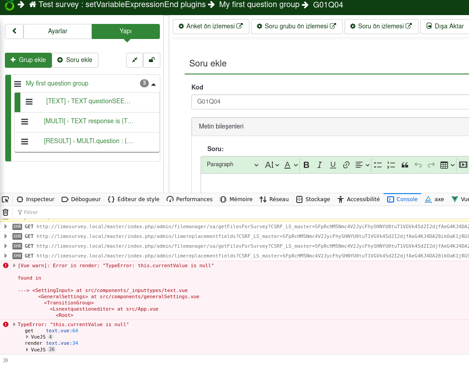Insert a bulleted list
This screenshot has height=366, width=469.
(x=378, y=165)
